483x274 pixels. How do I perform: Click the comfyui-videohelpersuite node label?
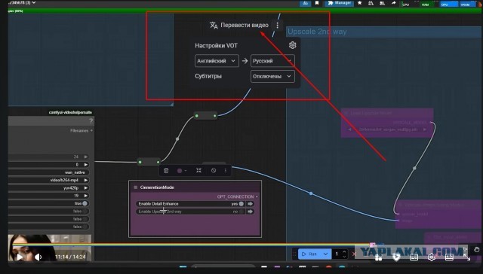pyautogui.click(x=70, y=112)
